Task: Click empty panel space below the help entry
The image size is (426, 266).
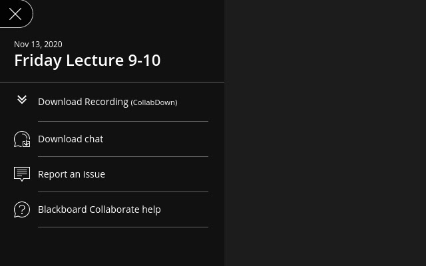Action: pyautogui.click(x=112, y=247)
